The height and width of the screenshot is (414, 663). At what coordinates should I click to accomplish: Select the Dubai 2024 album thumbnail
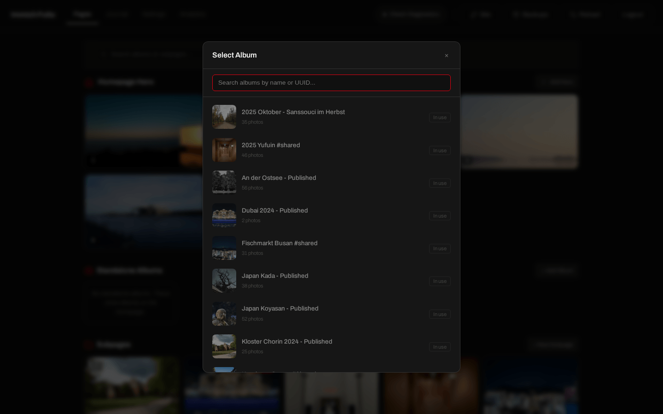point(224,215)
